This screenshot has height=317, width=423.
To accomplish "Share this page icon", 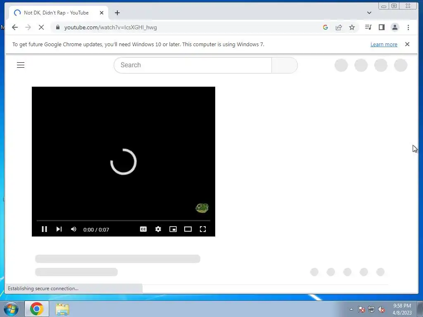I will coord(339,27).
